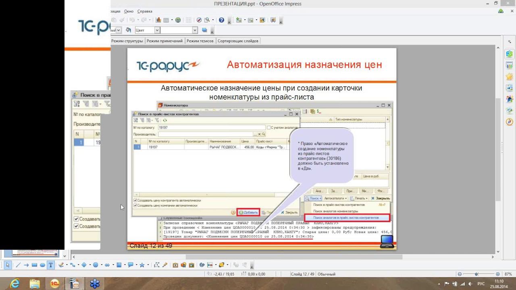Image resolution: width=516 pixels, height=290 pixels.
Task: Expand the Curve tool dropdown arrow
Action: pyautogui.click(x=67, y=265)
